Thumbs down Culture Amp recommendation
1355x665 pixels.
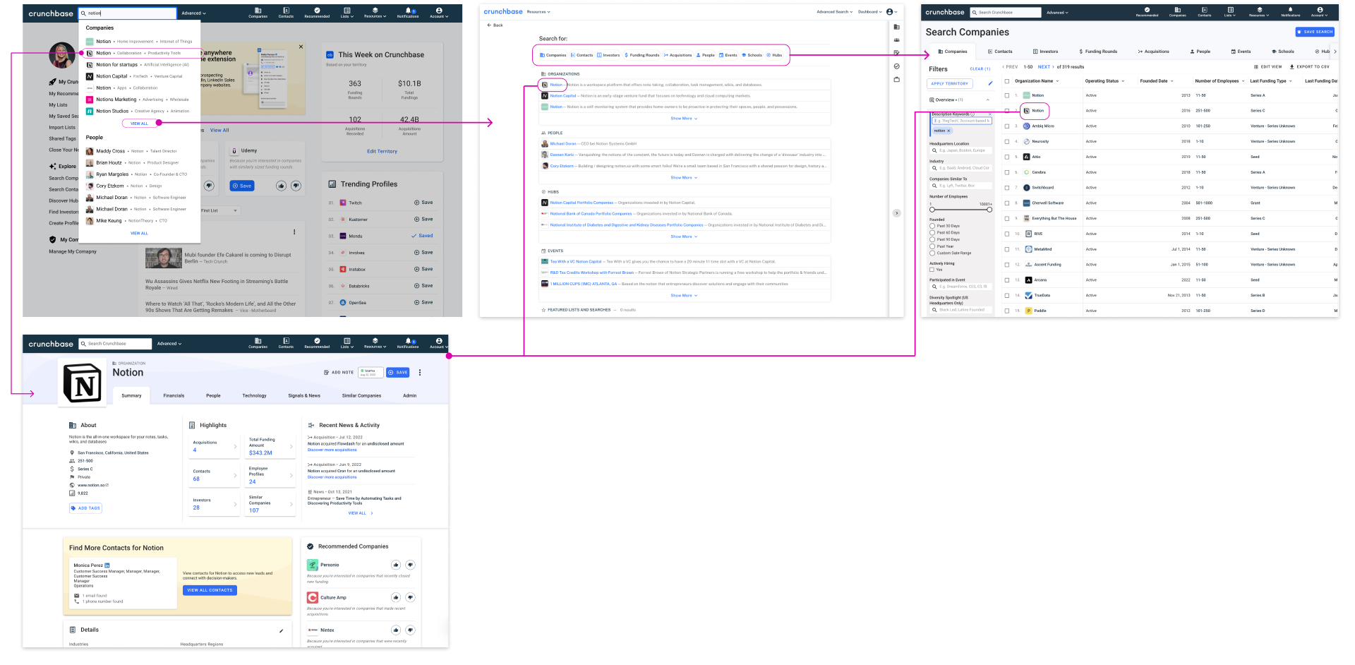coord(411,597)
